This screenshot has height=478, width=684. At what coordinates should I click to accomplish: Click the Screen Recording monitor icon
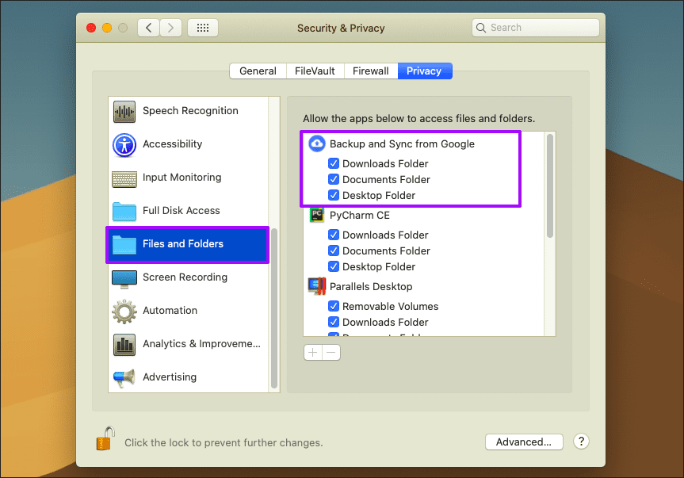[124, 279]
